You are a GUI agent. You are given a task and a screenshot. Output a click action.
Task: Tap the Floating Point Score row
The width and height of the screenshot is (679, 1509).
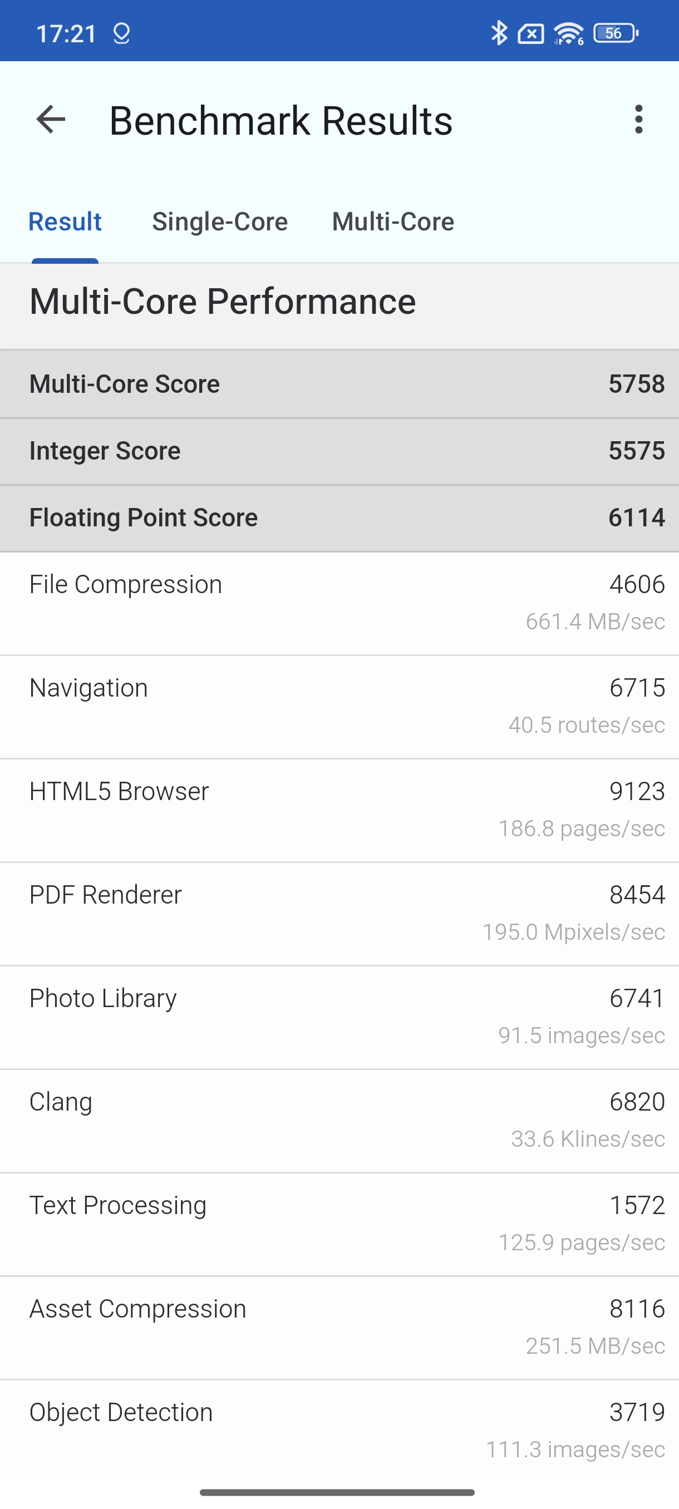pyautogui.click(x=340, y=518)
